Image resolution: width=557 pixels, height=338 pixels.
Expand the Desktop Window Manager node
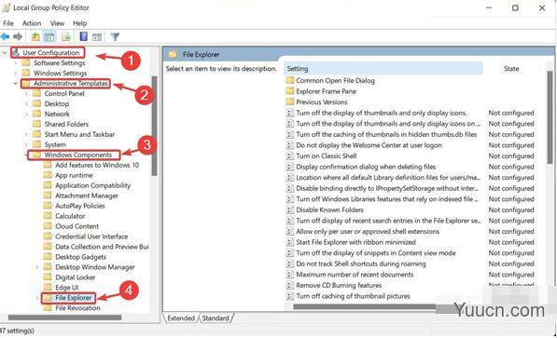(x=37, y=267)
